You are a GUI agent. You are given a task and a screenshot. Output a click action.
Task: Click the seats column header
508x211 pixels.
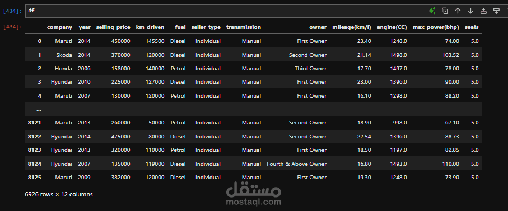[472, 27]
